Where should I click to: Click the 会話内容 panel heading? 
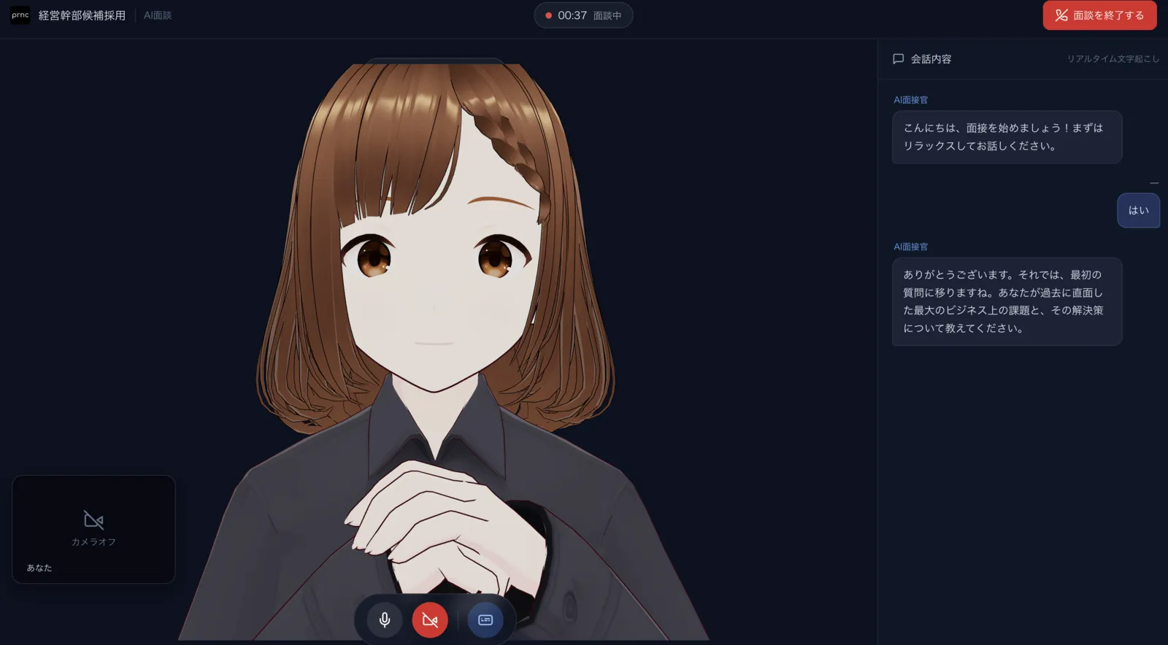pos(931,59)
